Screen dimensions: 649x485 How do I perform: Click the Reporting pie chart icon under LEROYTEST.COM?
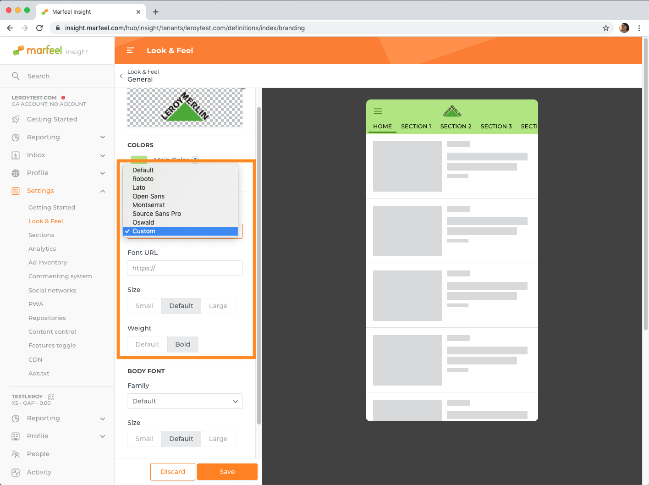(16, 137)
